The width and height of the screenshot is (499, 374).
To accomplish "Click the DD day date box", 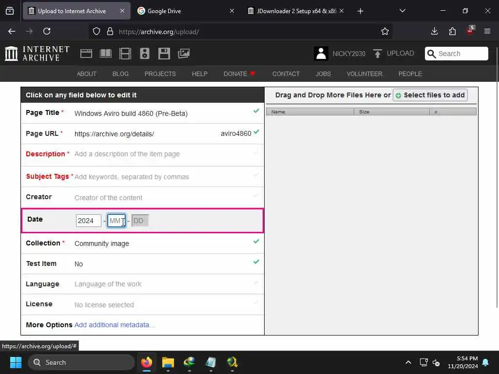I will [140, 221].
